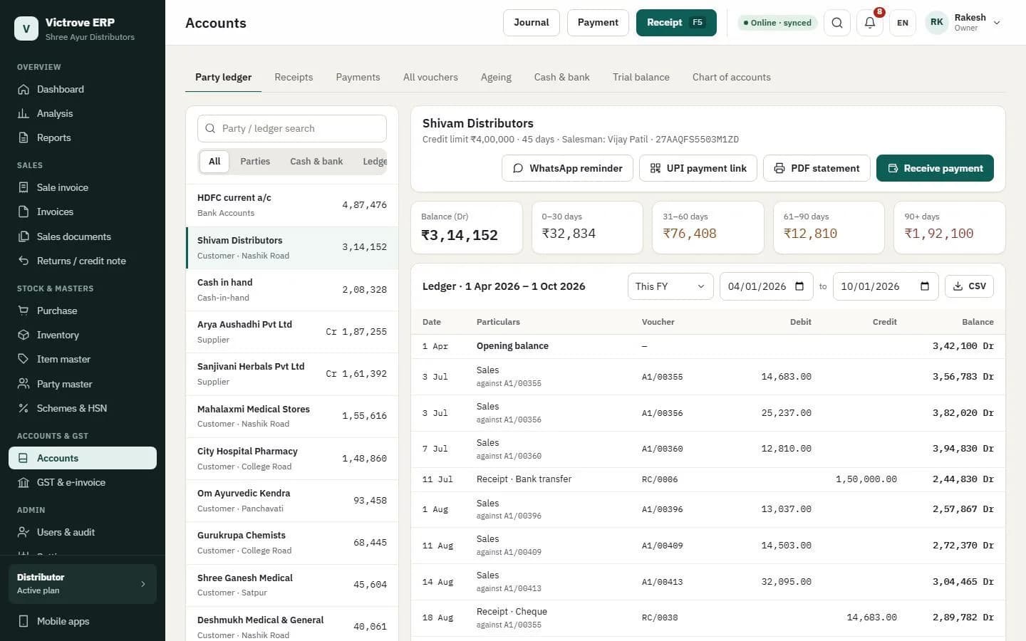Image resolution: width=1026 pixels, height=641 pixels.
Task: Click the Online synced status pill
Action: coord(777,23)
